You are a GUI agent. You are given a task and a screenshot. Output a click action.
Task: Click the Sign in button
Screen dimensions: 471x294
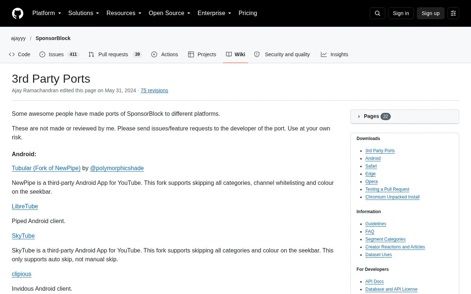[401, 13]
